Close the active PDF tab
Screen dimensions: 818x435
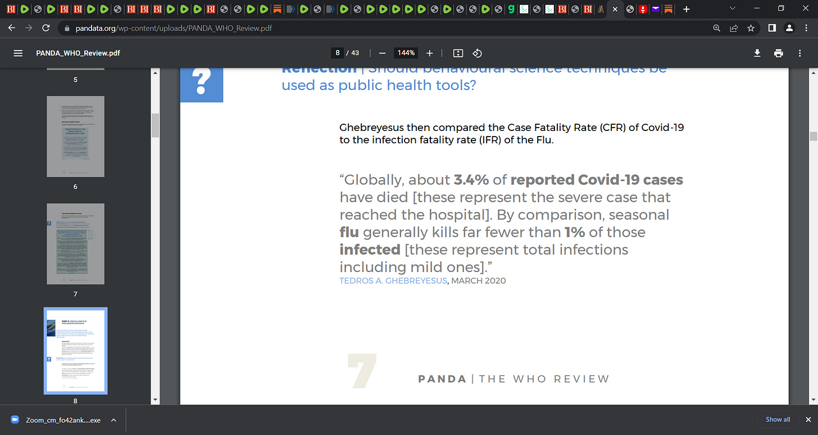coord(615,10)
